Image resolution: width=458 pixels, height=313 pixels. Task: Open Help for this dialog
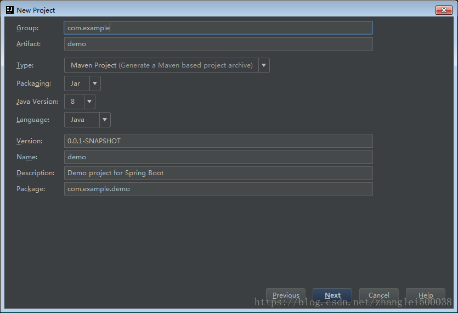click(x=425, y=295)
